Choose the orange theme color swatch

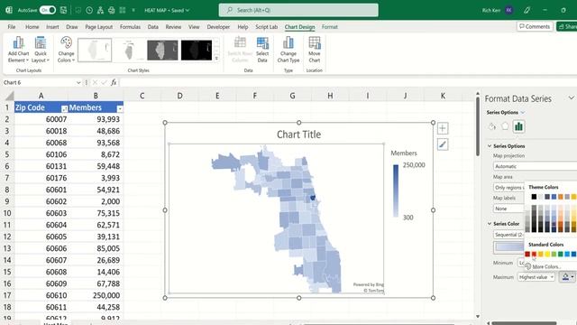tap(561, 197)
